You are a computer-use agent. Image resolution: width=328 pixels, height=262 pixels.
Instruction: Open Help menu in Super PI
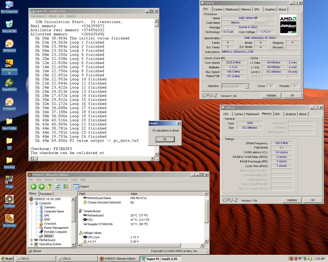point(71,16)
